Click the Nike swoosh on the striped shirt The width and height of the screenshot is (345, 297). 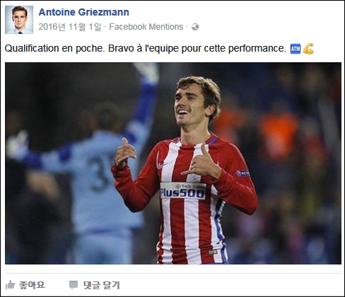pyautogui.click(x=162, y=165)
